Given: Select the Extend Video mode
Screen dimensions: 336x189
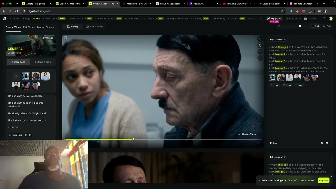Looking at the screenshot, I should pos(43,62).
